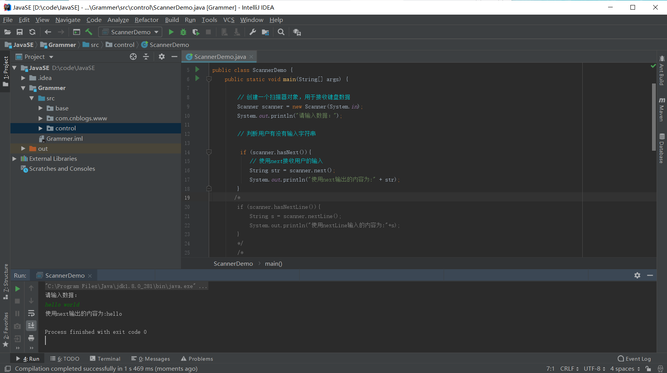The image size is (667, 373).
Task: Open the ScannerDemo run configuration dropdown
Action: point(130,32)
